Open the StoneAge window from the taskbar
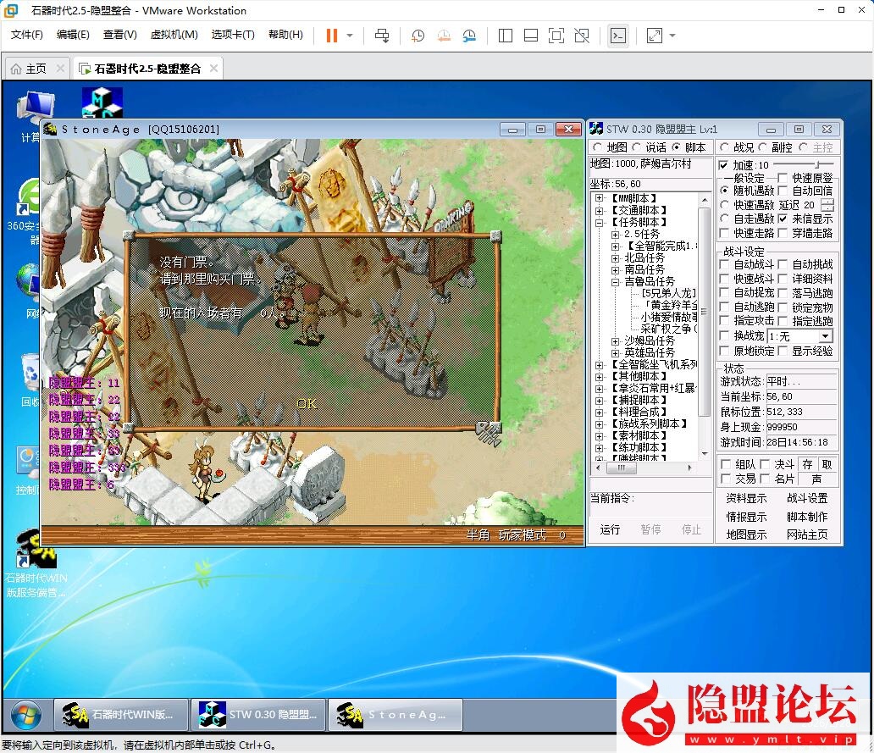Image resolution: width=874 pixels, height=753 pixels. pyautogui.click(x=395, y=714)
